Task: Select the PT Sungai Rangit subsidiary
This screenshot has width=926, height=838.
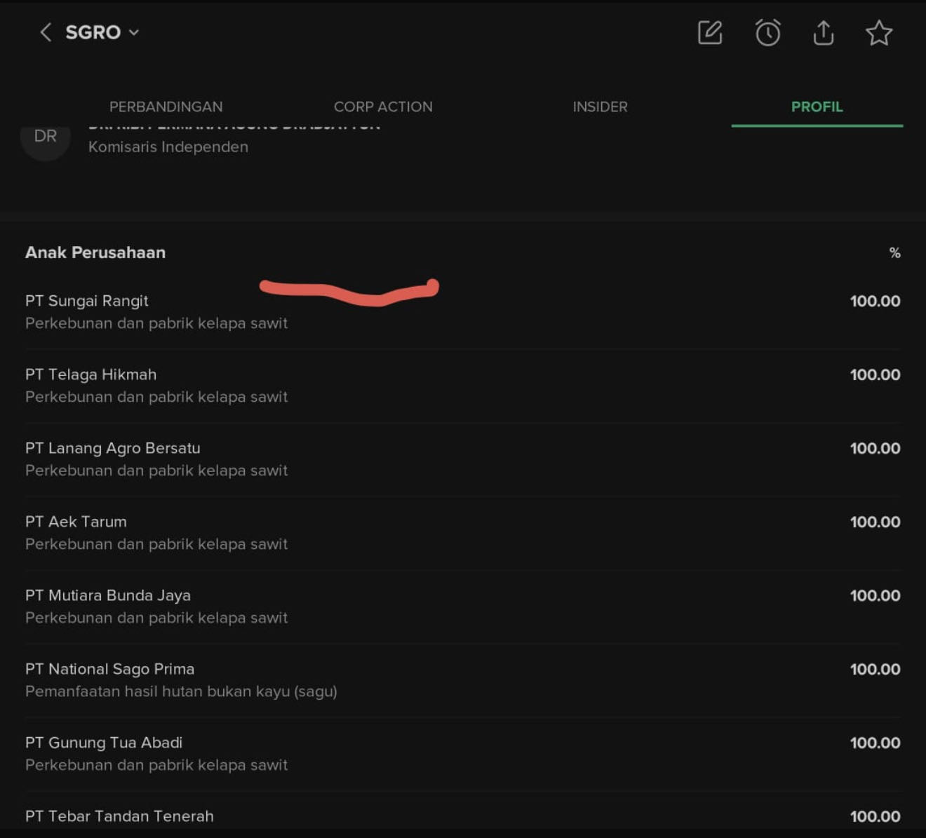Action: [87, 301]
